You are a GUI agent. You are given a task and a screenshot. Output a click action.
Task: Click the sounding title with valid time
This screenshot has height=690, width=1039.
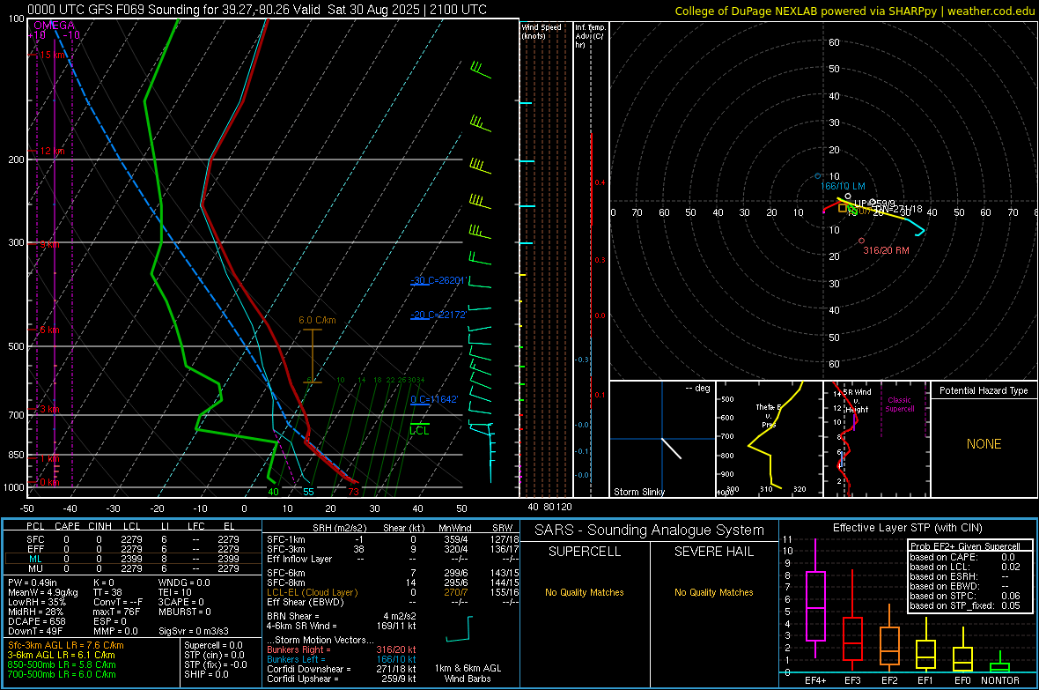pos(256,10)
